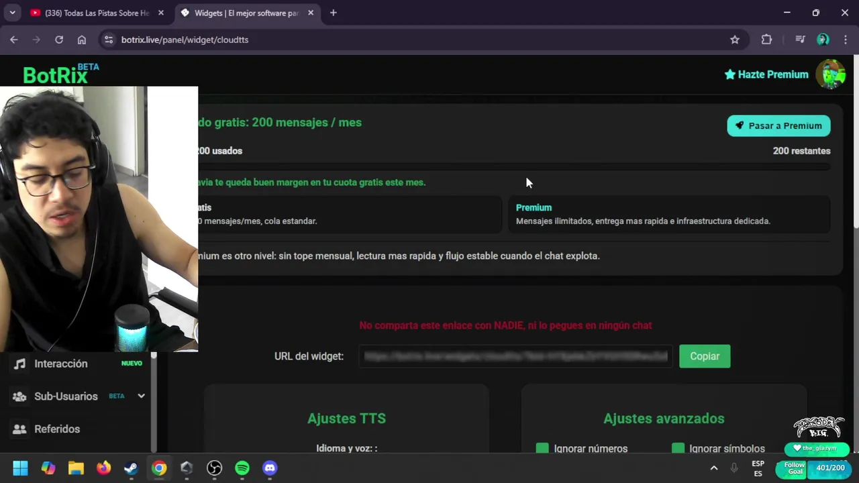Click the Pasar a Premium button
Image resolution: width=859 pixels, height=483 pixels.
[778, 125]
